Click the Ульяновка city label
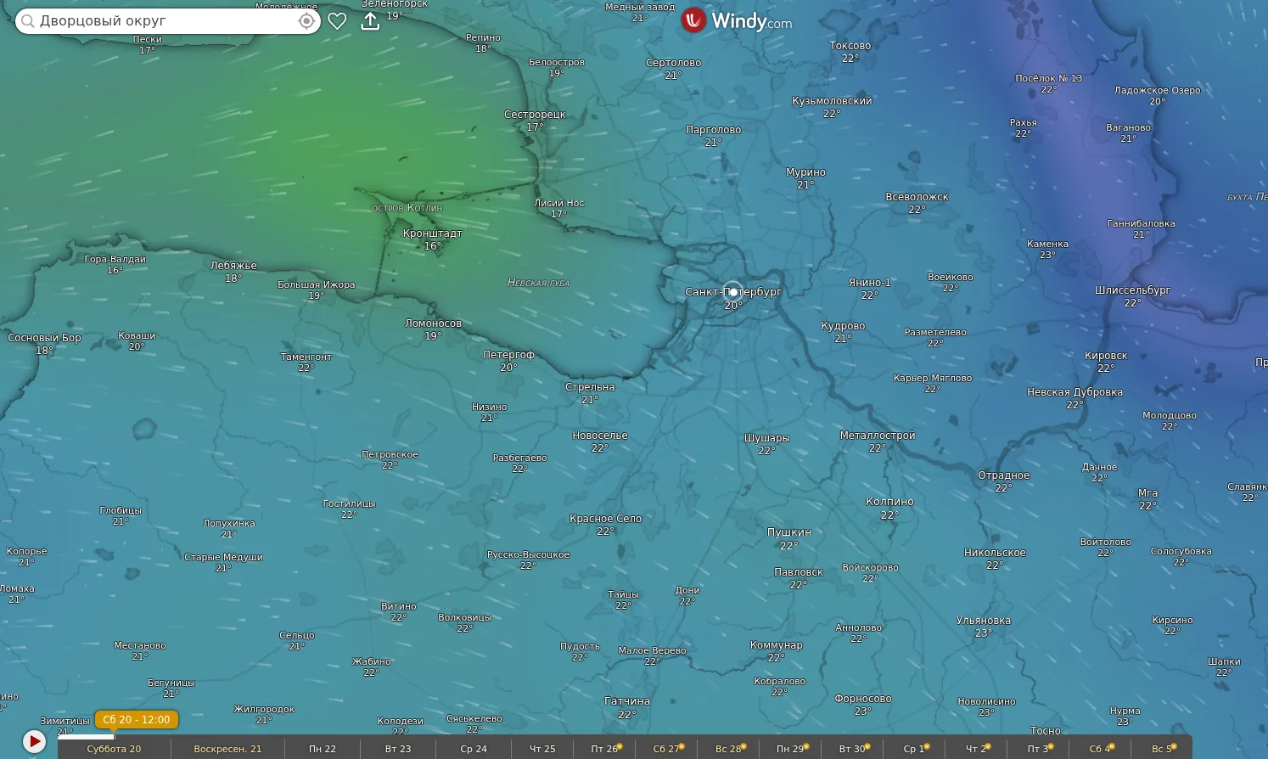The width and height of the screenshot is (1268, 759). tap(984, 621)
